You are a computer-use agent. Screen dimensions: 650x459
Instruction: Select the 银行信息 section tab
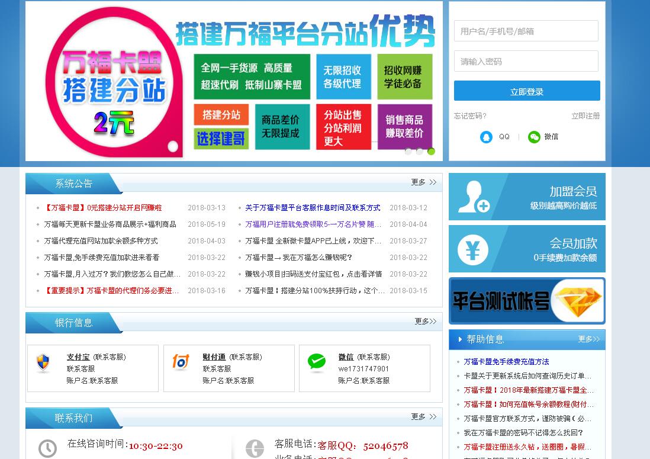click(74, 323)
